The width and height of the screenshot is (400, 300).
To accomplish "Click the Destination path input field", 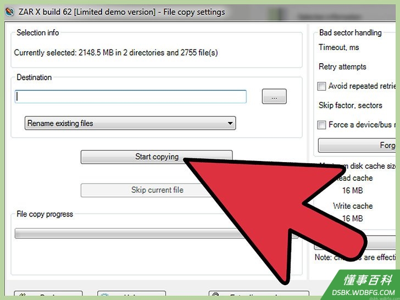I will (131, 97).
